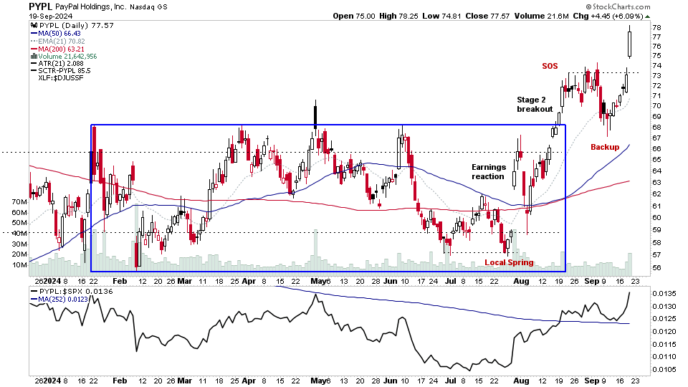688x387 pixels.
Task: Click the Aug label on the price chart axis
Action: [521, 281]
